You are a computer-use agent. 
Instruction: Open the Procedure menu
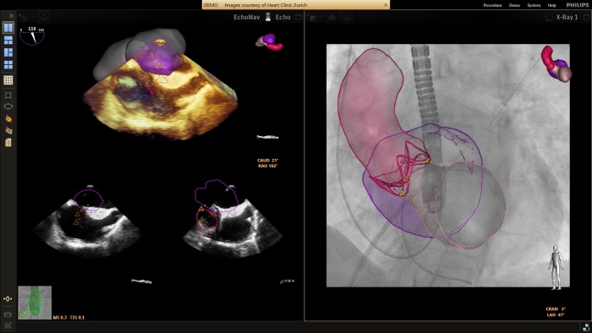pos(492,5)
